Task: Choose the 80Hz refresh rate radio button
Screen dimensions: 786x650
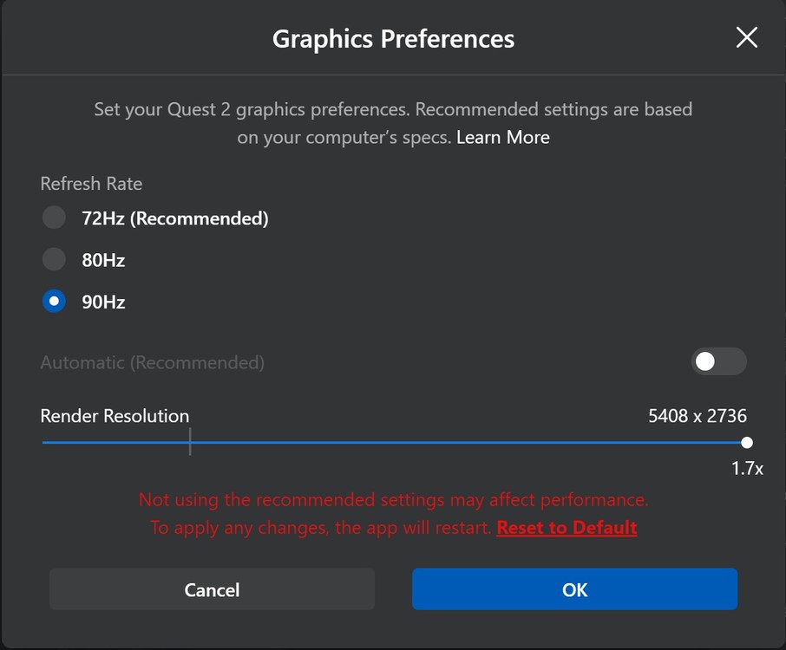Action: [x=54, y=259]
